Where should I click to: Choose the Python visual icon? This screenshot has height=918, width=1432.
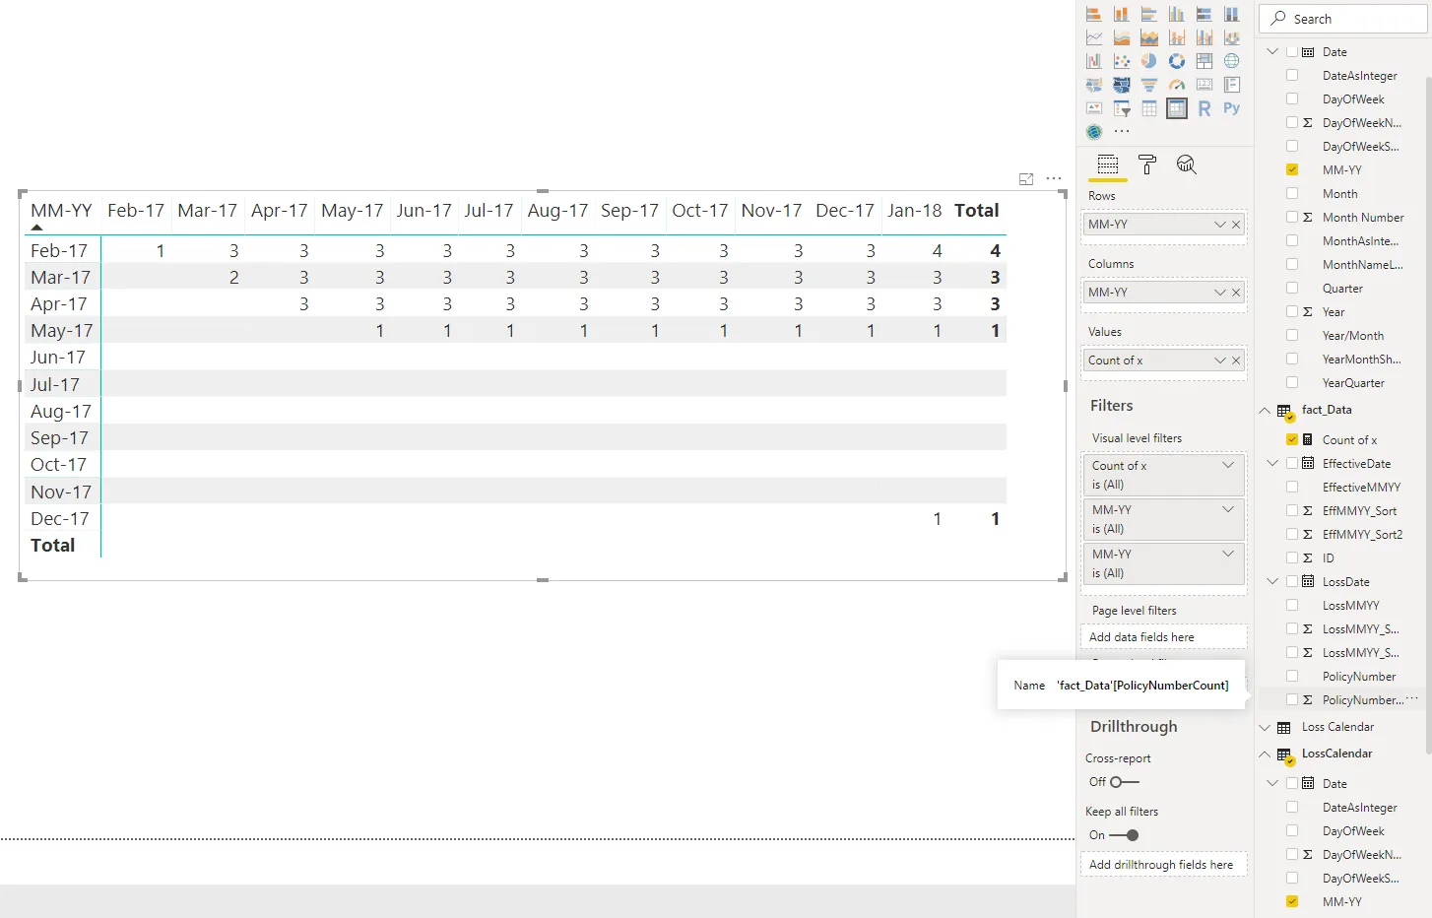pyautogui.click(x=1232, y=108)
